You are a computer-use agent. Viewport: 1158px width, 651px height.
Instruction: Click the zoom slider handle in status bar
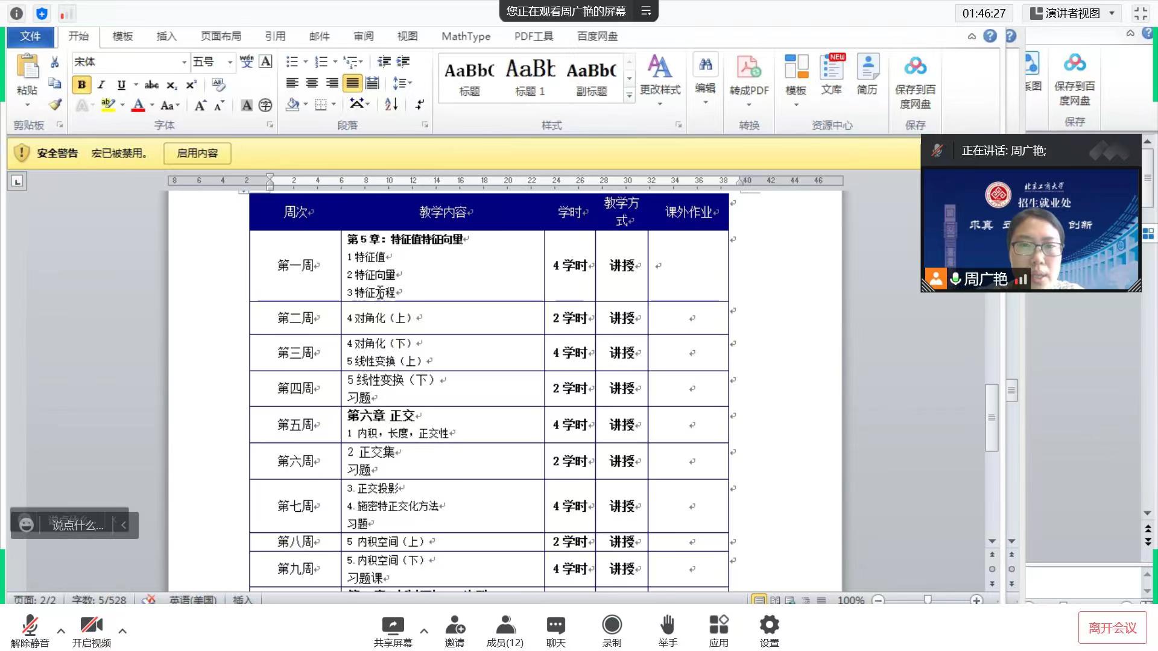click(928, 599)
